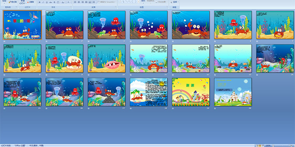
Task: Open the font group dialog launcher
Action: tap(71, 7)
